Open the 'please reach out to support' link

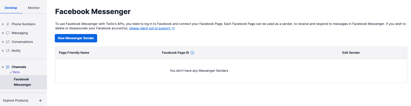pyautogui.click(x=150, y=28)
